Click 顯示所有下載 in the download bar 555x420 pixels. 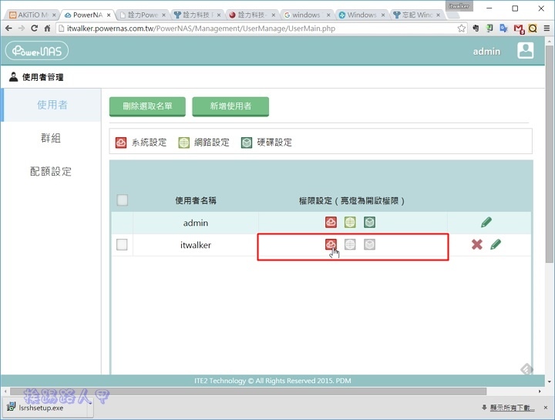[x=515, y=407]
